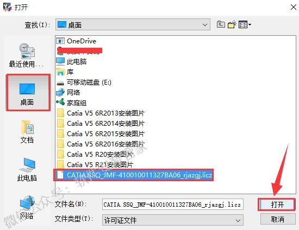This screenshot has height=230, width=299.
Task: Select the 家庭组 item in list
Action: point(71,103)
